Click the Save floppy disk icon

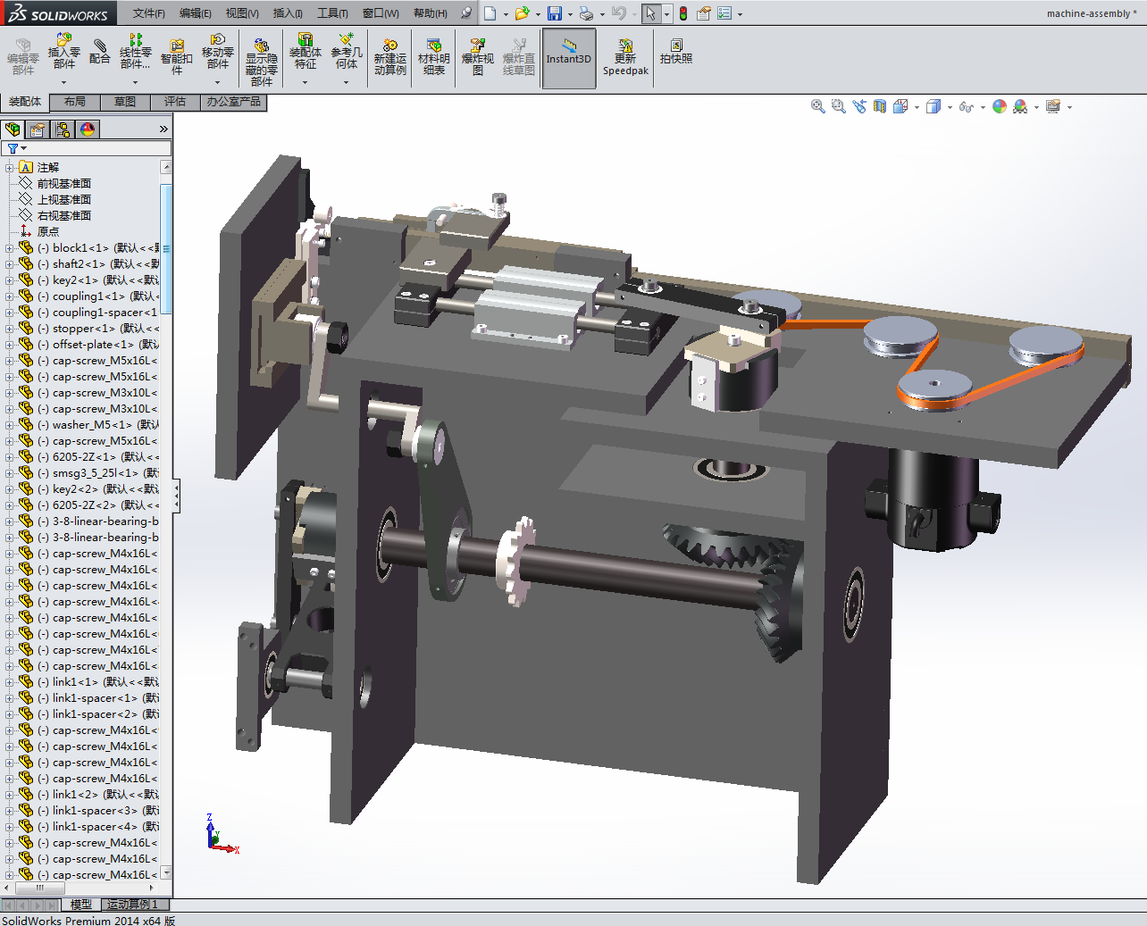(x=555, y=13)
